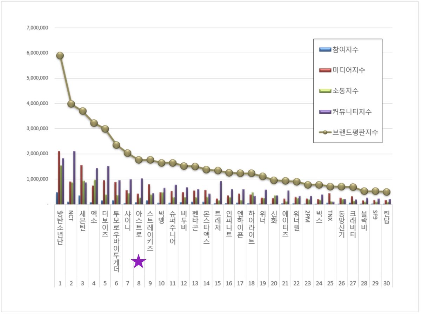This screenshot has width=421, height=314.
Task: Click the 미디어지수 red legend swatch
Action: [x=325, y=70]
